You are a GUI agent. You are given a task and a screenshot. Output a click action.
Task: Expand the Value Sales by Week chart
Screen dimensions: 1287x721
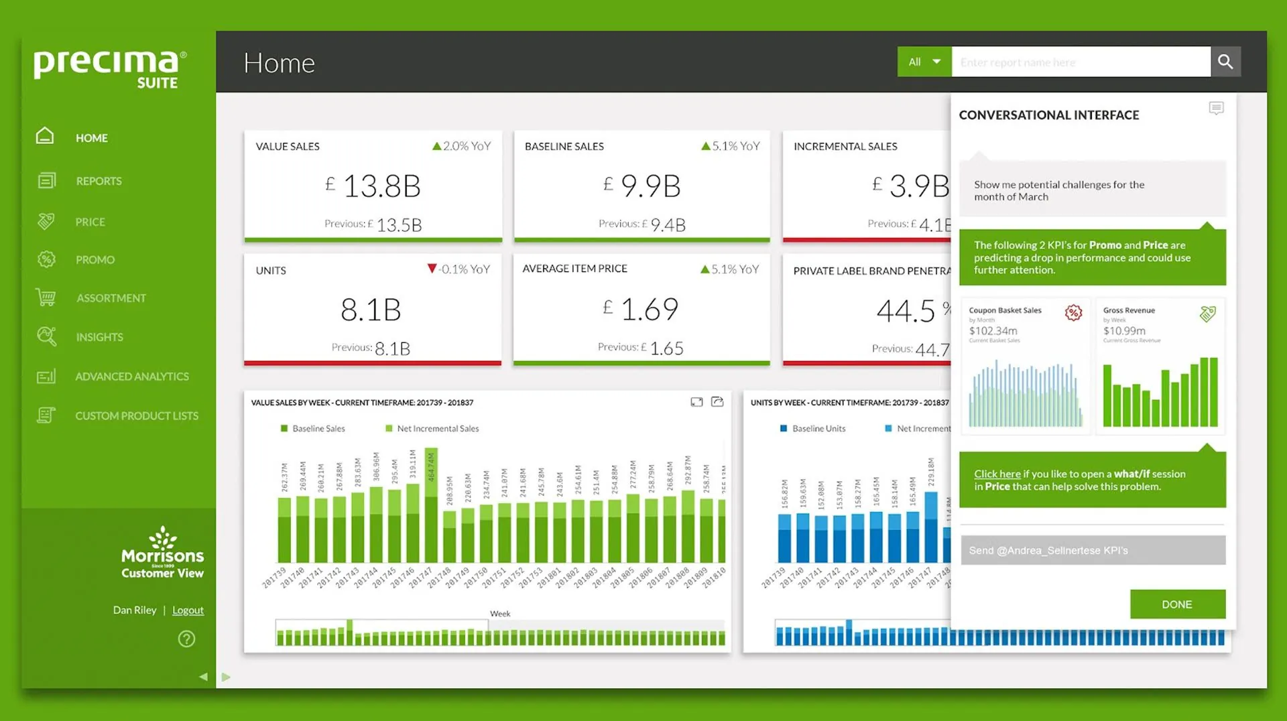click(696, 402)
